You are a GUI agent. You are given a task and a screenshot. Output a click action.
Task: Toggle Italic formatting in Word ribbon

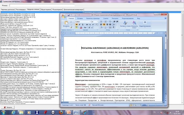click(x=79, y=25)
